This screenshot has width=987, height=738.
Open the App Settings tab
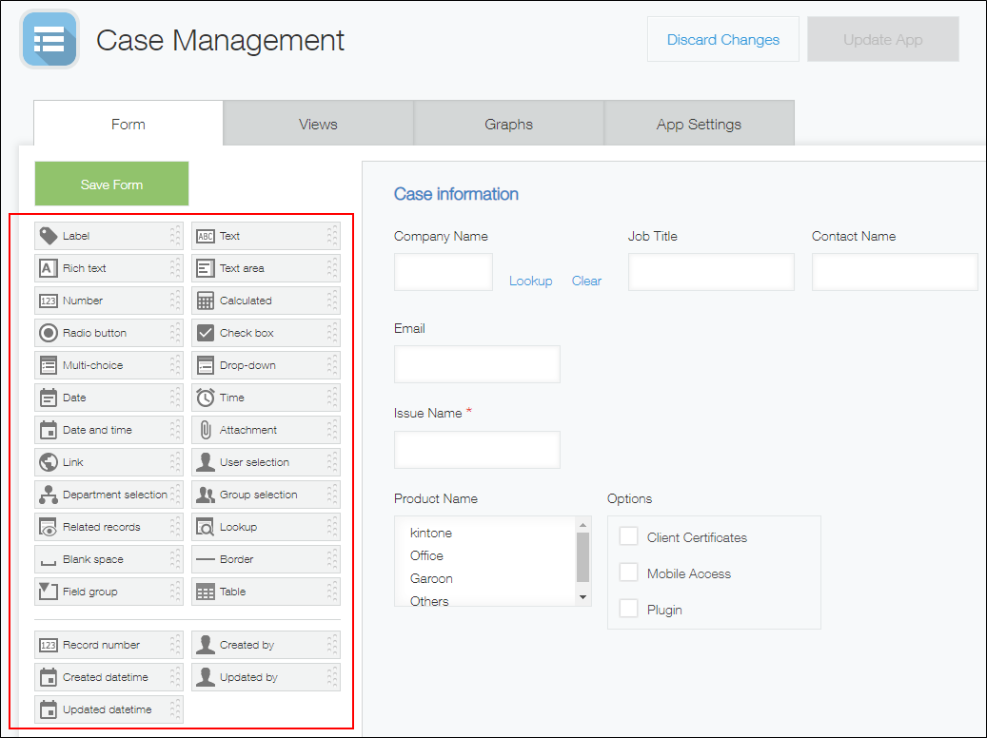click(699, 123)
